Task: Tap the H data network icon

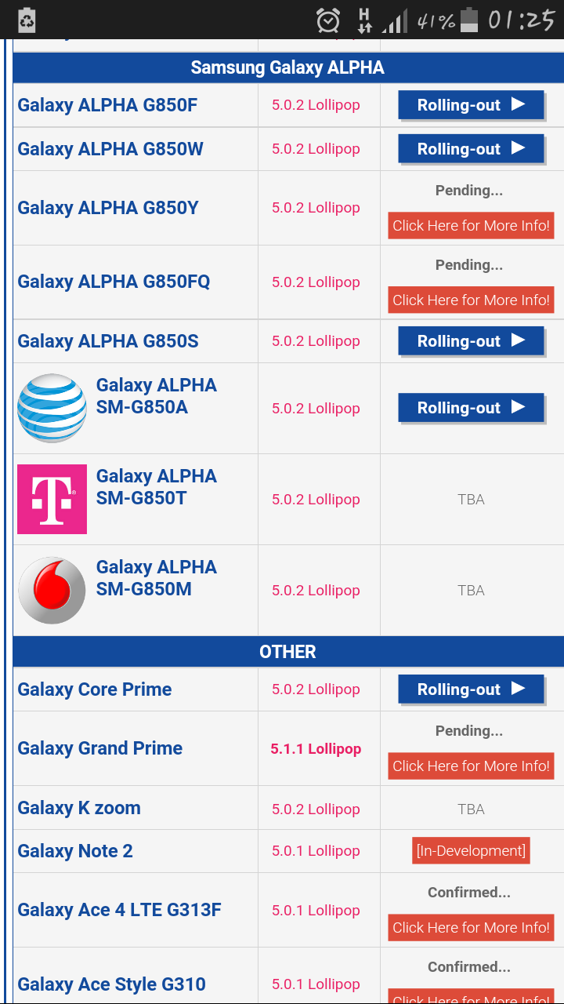Action: pyautogui.click(x=364, y=20)
